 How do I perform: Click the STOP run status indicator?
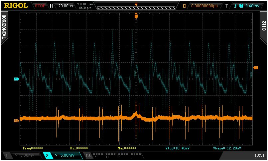point(40,6)
